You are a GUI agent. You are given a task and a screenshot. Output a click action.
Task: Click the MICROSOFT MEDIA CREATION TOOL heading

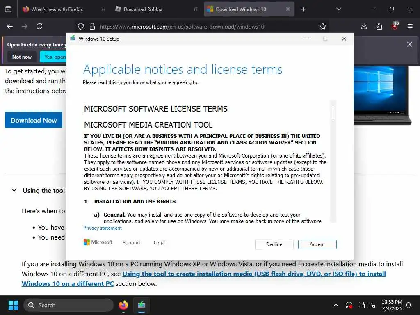pos(148,125)
